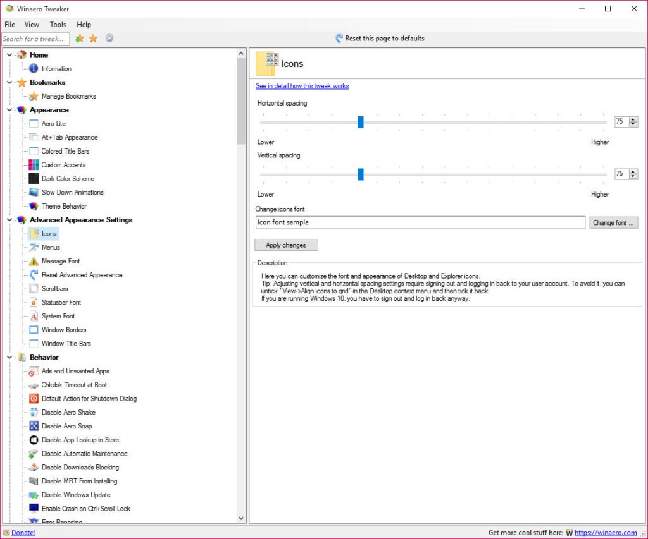Click the Aero Lite icon

pos(34,123)
